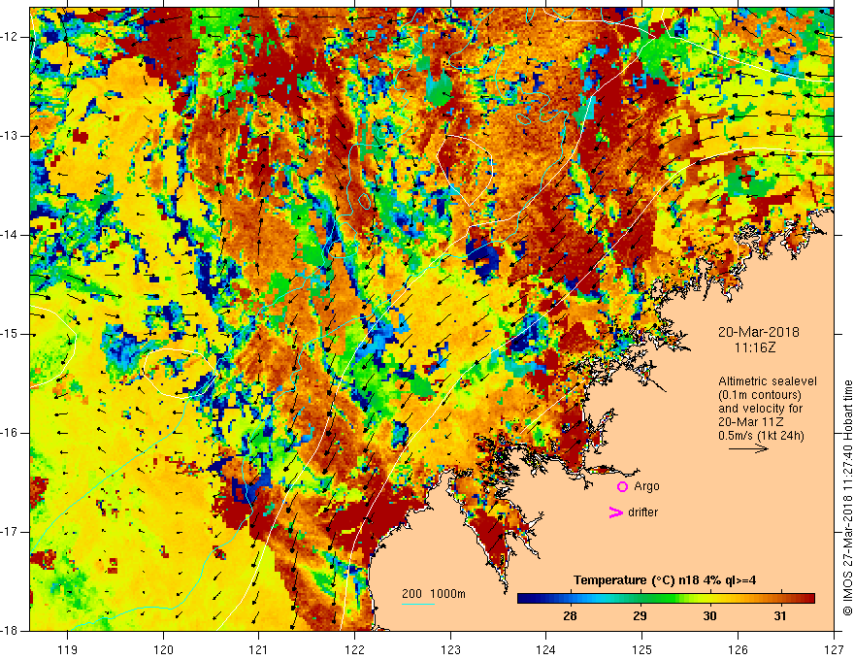Click the '20-Mar-2018' date text

(x=759, y=332)
